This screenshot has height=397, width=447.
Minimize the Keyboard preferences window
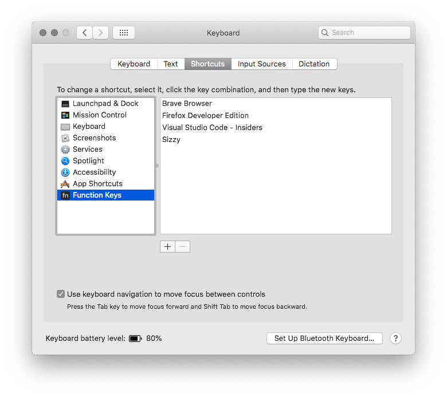tap(54, 33)
